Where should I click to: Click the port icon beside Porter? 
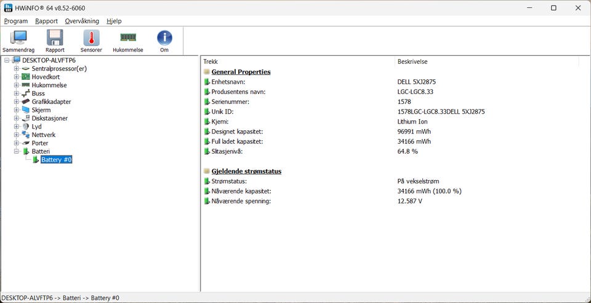(25, 143)
